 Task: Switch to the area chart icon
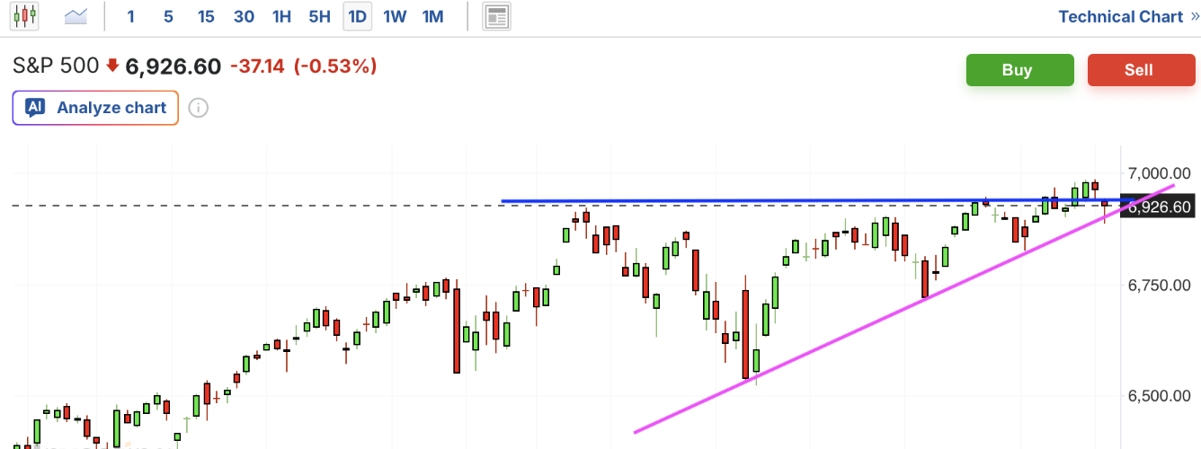click(x=77, y=16)
